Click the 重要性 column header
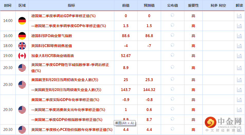245x135 pixels. (x=193, y=5)
